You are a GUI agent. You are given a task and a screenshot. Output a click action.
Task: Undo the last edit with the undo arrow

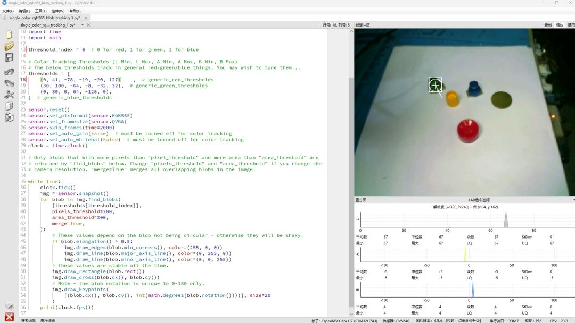[9, 71]
